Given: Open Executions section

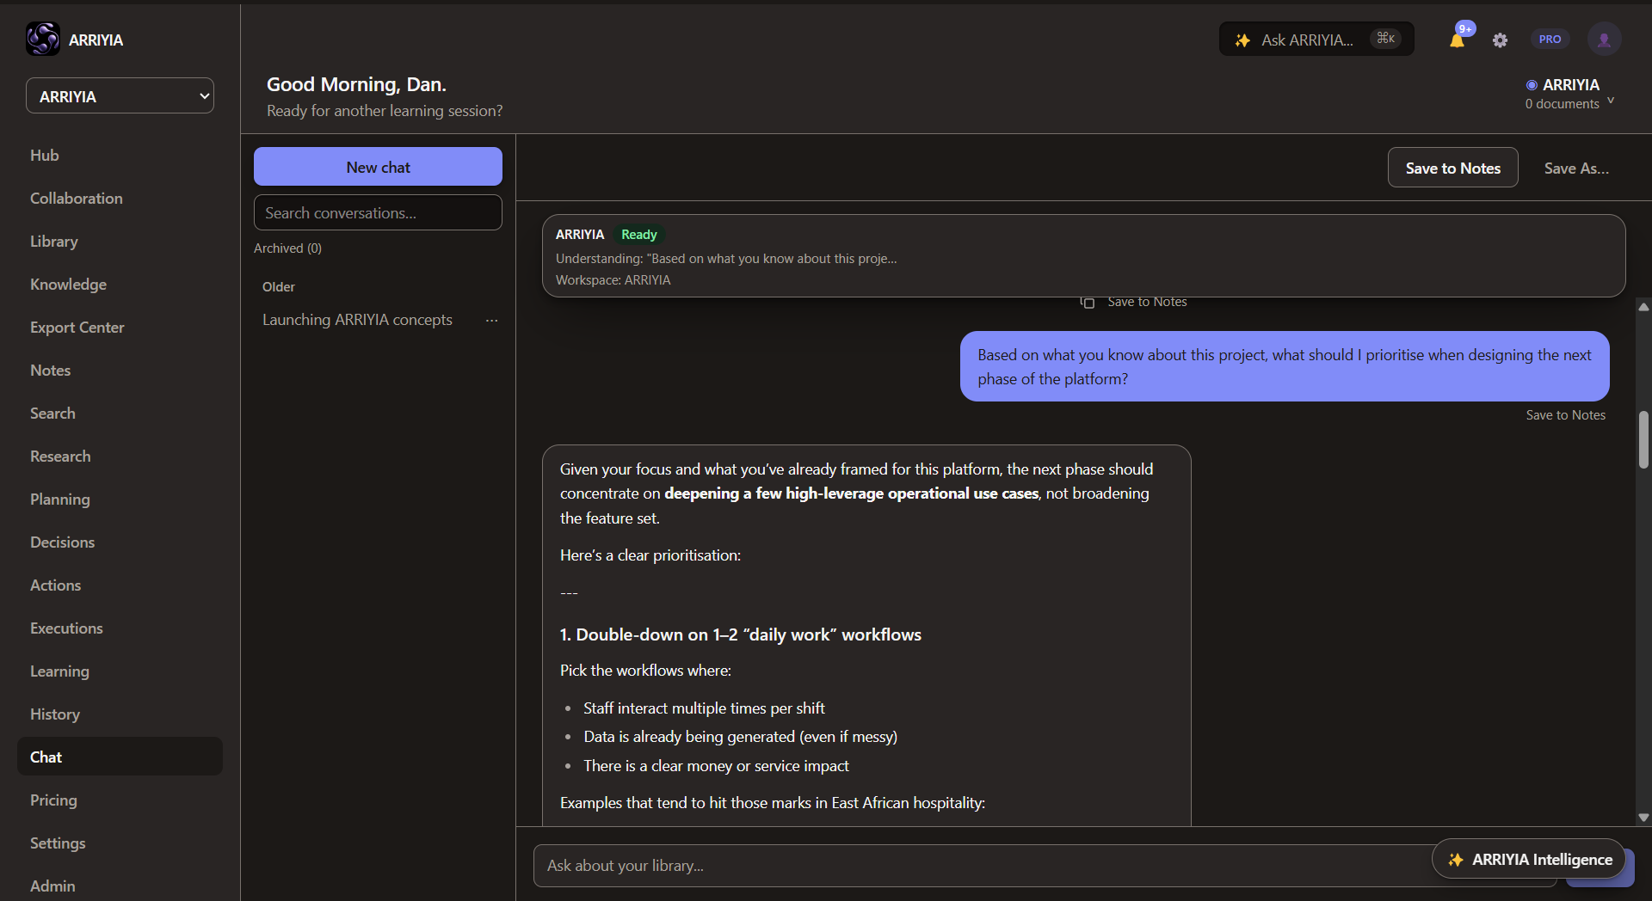Looking at the screenshot, I should pos(66,628).
